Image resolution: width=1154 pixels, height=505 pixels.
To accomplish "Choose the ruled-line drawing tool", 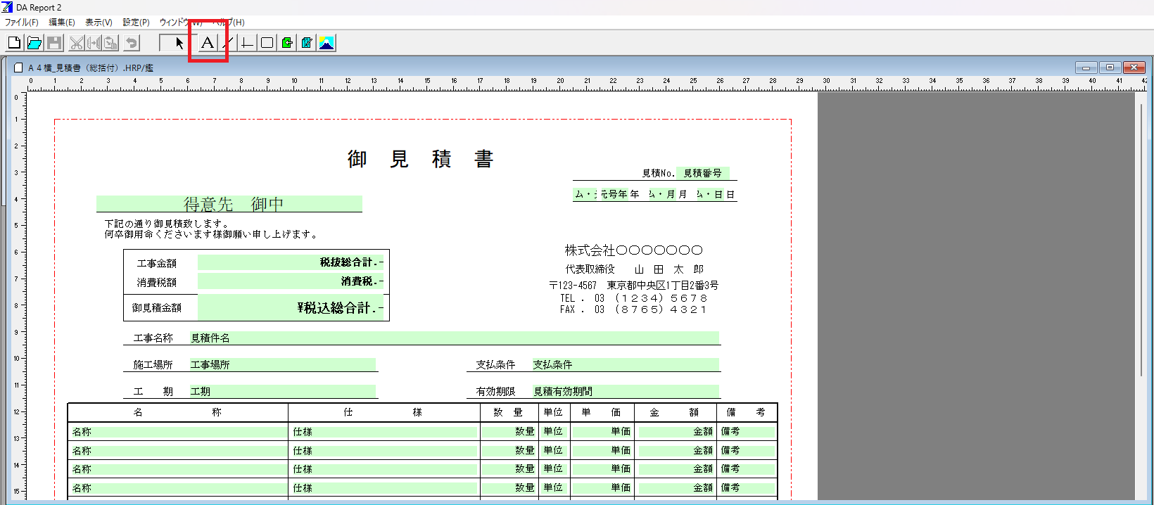I will [246, 43].
